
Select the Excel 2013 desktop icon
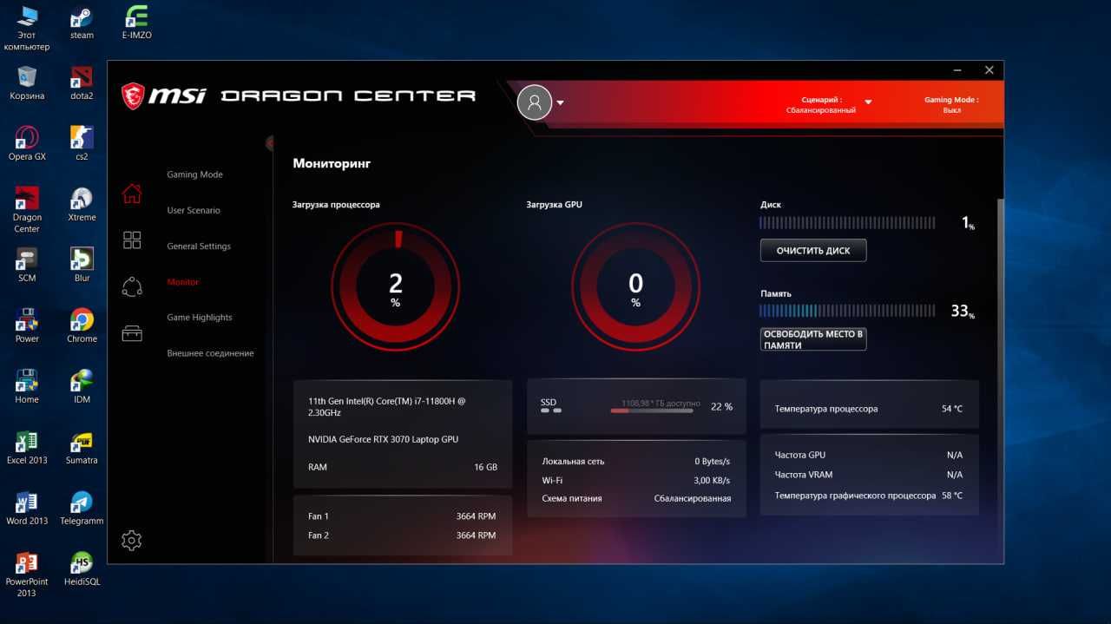pyautogui.click(x=27, y=448)
